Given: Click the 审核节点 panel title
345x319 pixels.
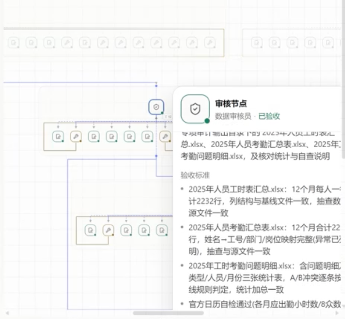Looking at the screenshot, I should point(231,104).
